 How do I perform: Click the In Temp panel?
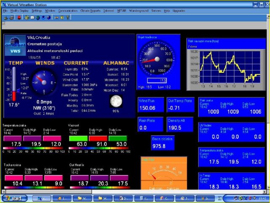pyautogui.click(x=231, y=181)
